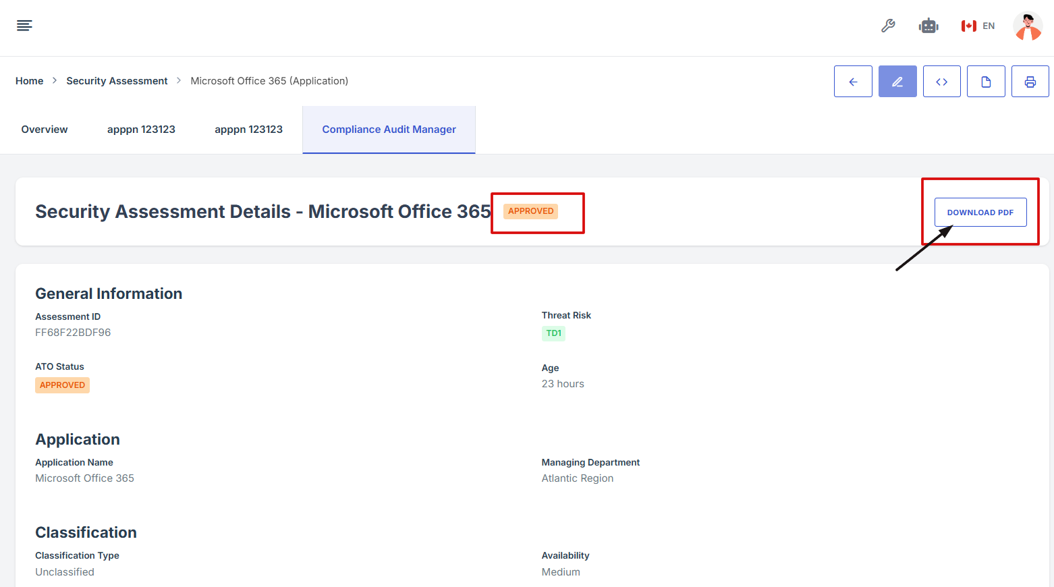The width and height of the screenshot is (1054, 587).
Task: Select the Compliance Audit Manager tab
Action: click(389, 130)
